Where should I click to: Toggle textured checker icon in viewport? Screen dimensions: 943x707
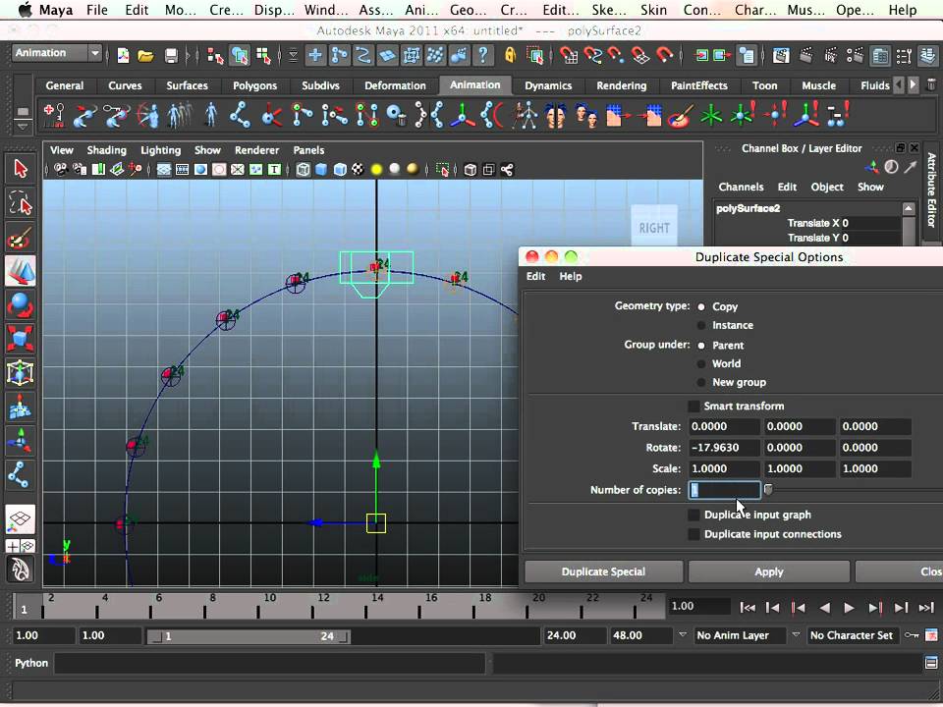(359, 170)
